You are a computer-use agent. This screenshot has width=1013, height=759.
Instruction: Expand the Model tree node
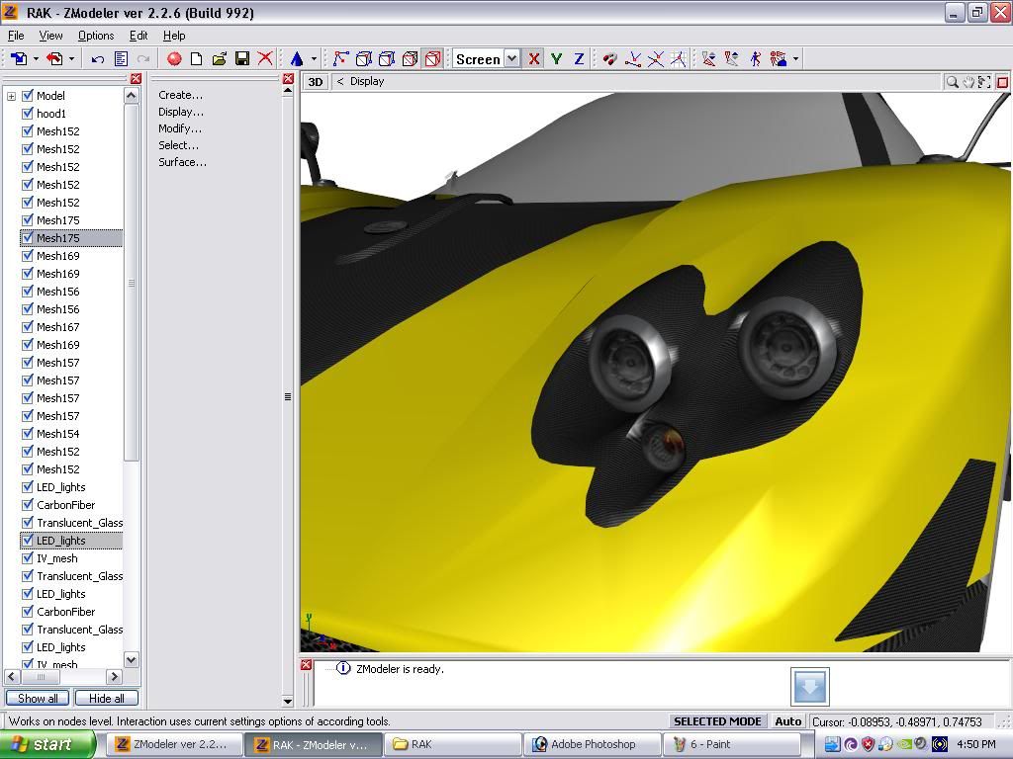[12, 96]
